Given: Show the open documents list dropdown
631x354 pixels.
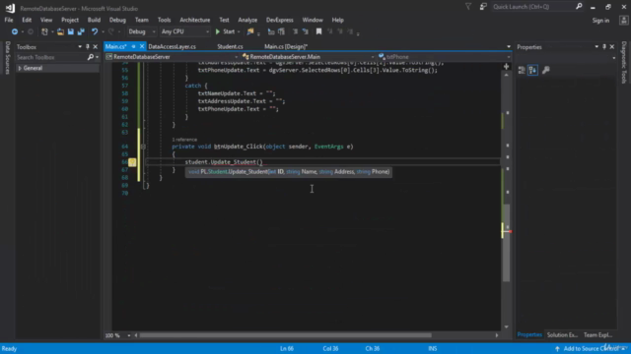Looking at the screenshot, I should click(x=509, y=47).
